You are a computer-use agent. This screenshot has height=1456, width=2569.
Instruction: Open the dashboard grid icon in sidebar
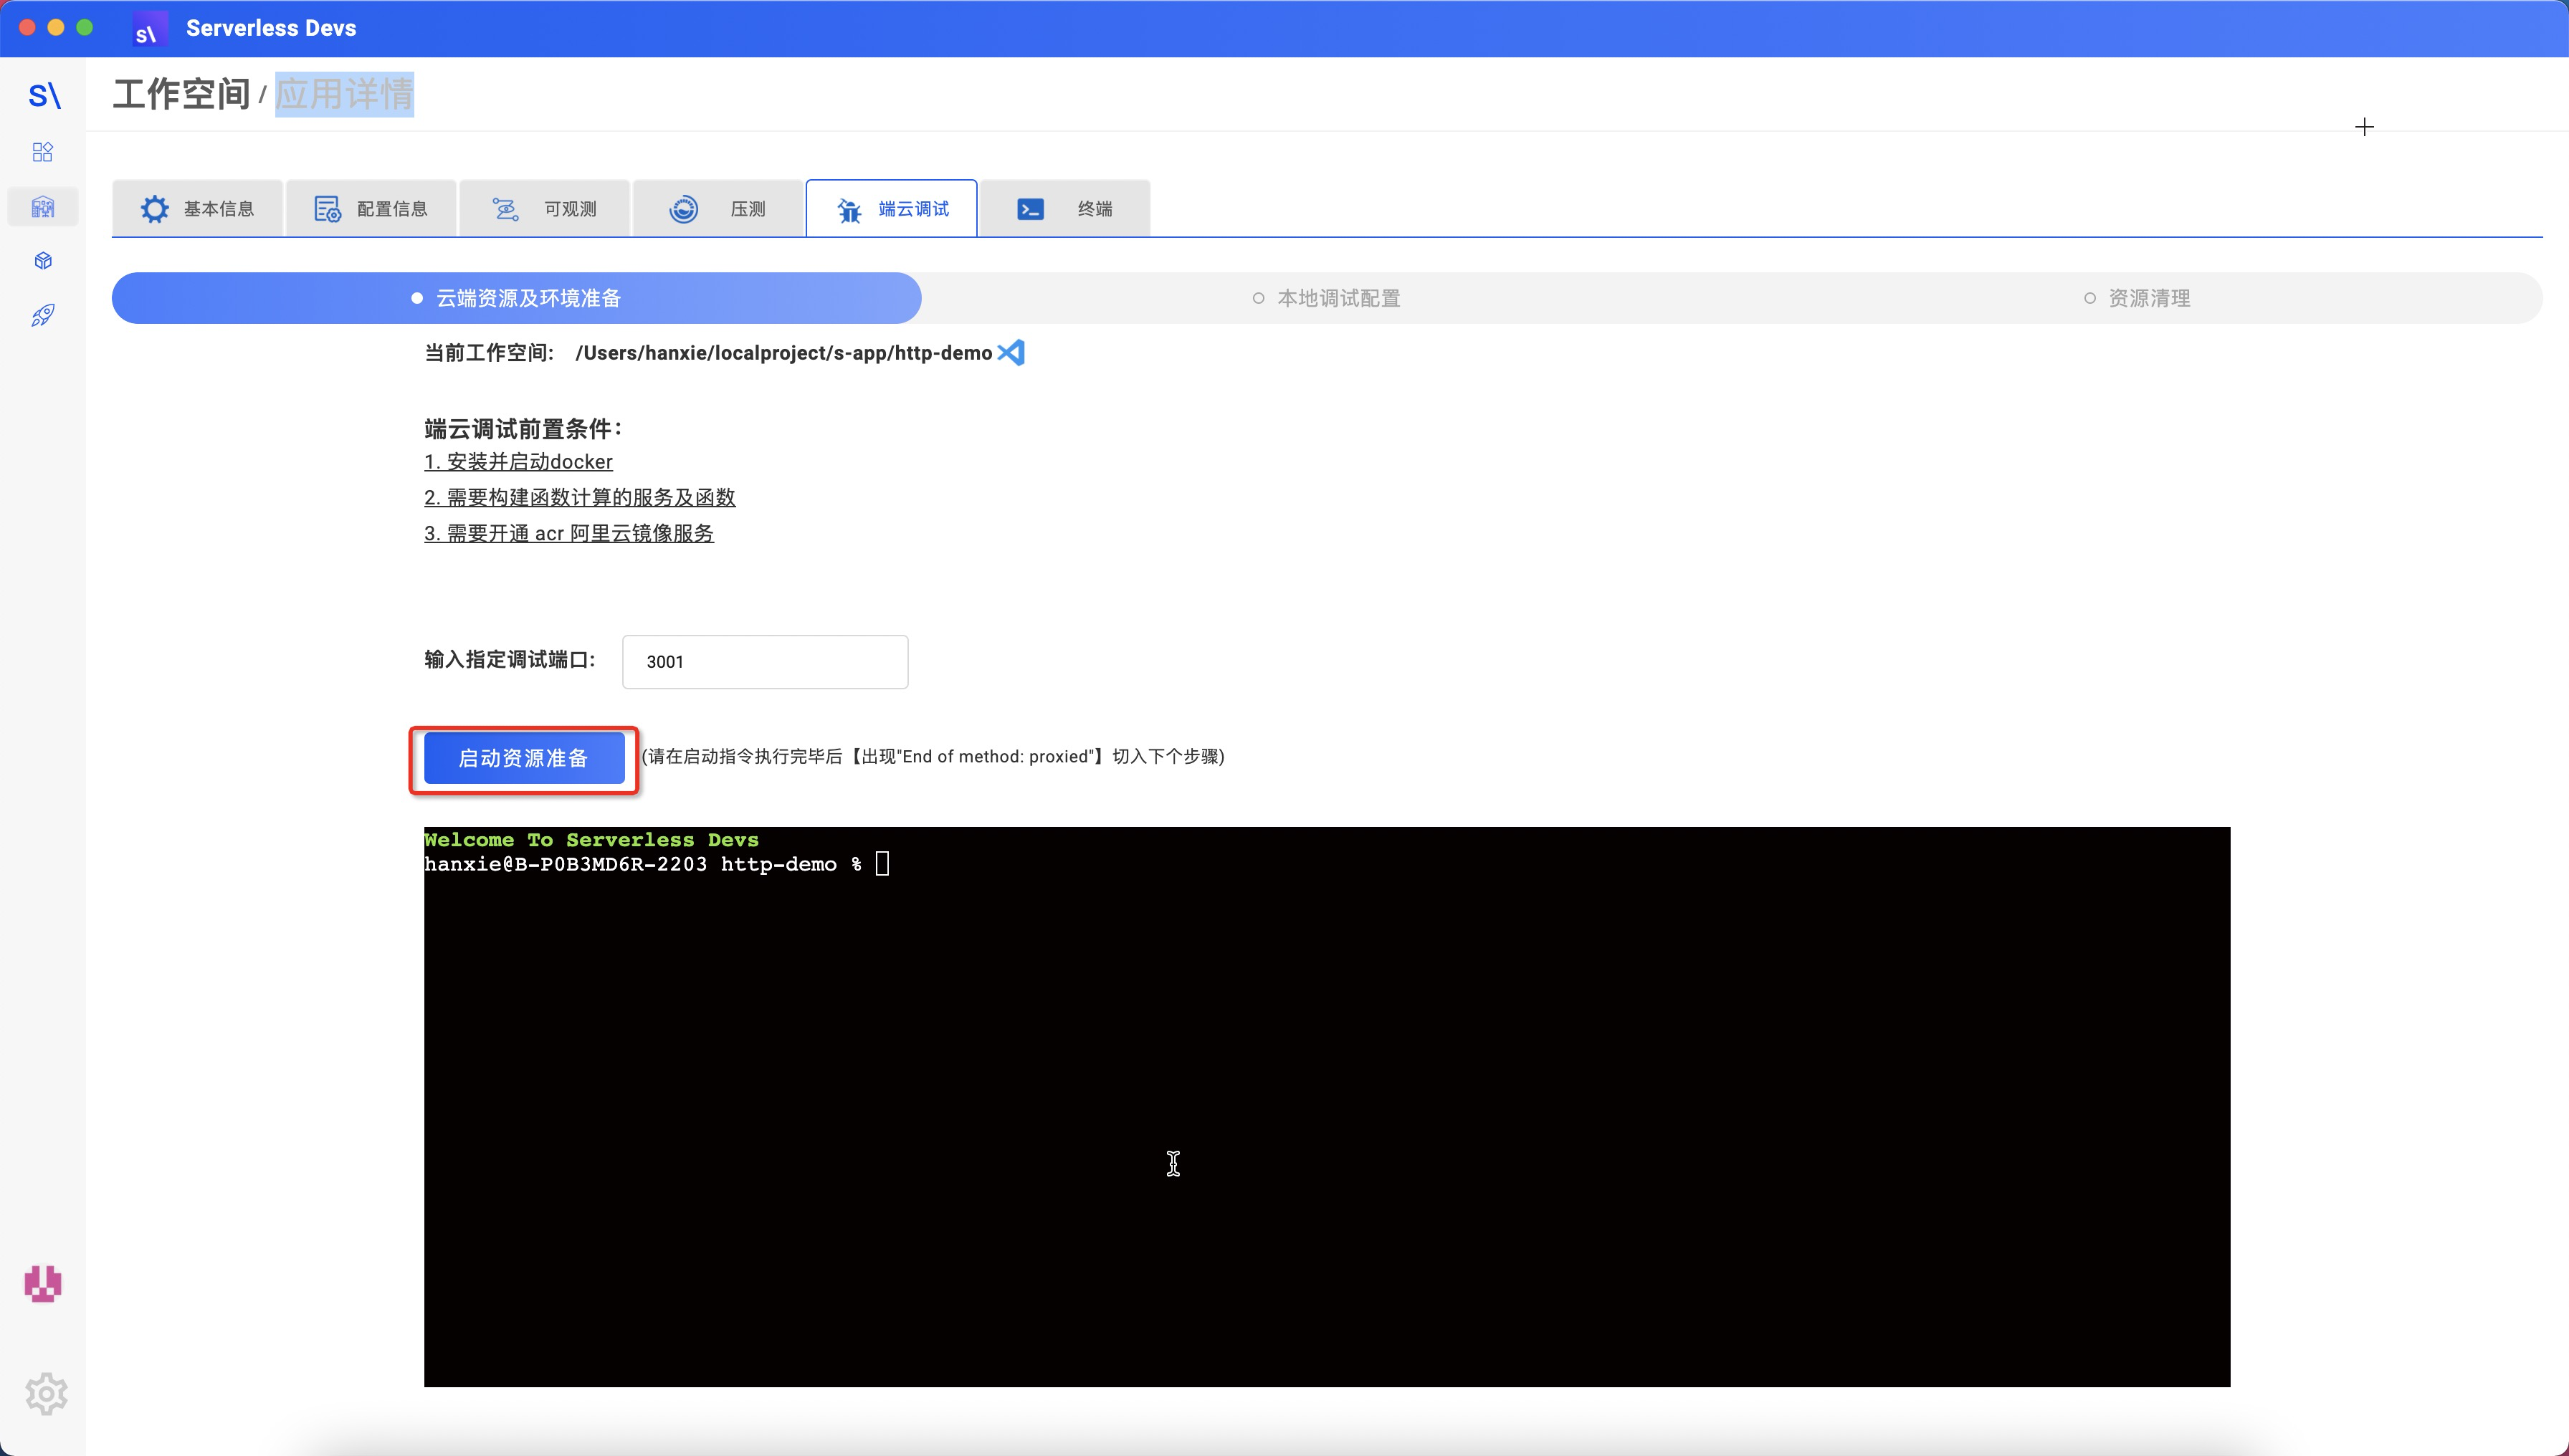[x=43, y=152]
